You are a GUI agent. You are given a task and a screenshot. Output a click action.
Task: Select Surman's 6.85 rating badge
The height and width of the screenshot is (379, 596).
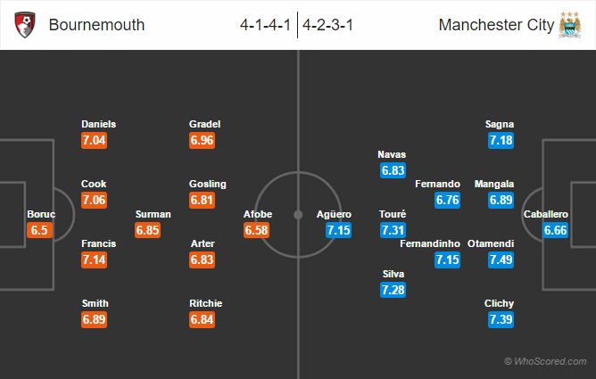[x=147, y=230]
